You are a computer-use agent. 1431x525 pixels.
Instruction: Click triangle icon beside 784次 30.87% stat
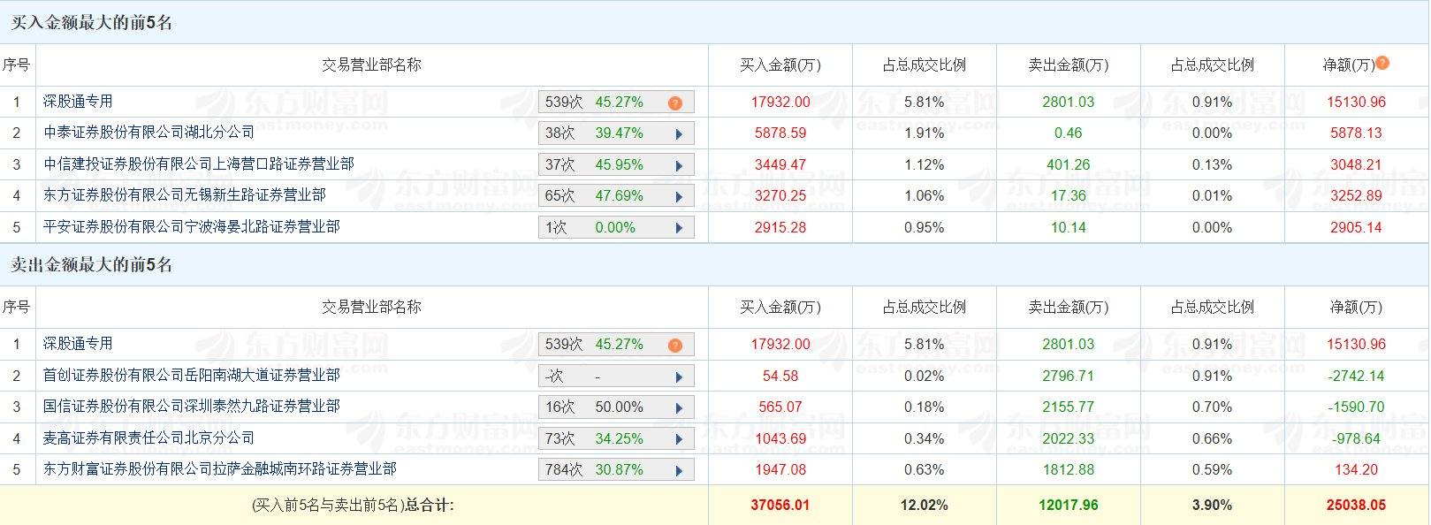[679, 469]
